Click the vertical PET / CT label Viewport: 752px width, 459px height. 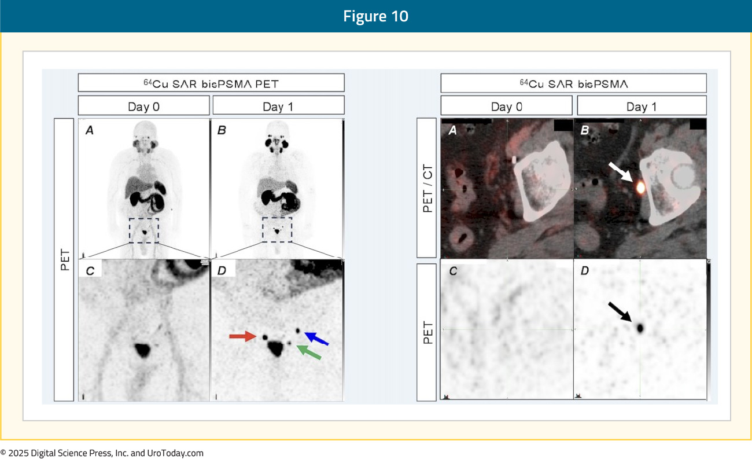coord(427,188)
